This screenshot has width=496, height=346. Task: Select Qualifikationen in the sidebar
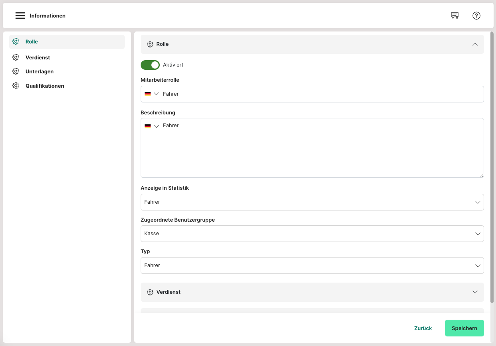45,86
